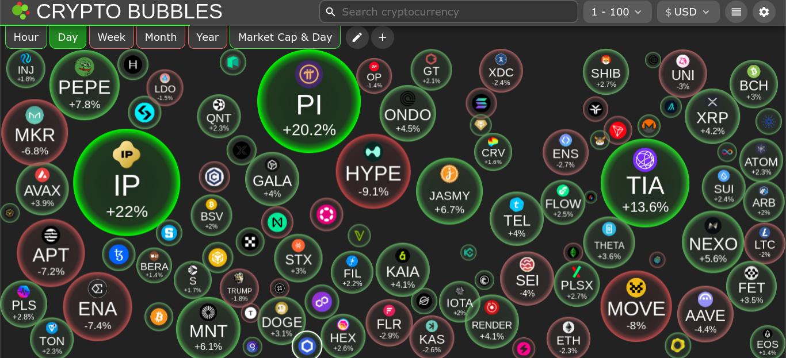This screenshot has width=786, height=358.
Task: Click the MOVE bubble at -8%
Action: (x=636, y=306)
